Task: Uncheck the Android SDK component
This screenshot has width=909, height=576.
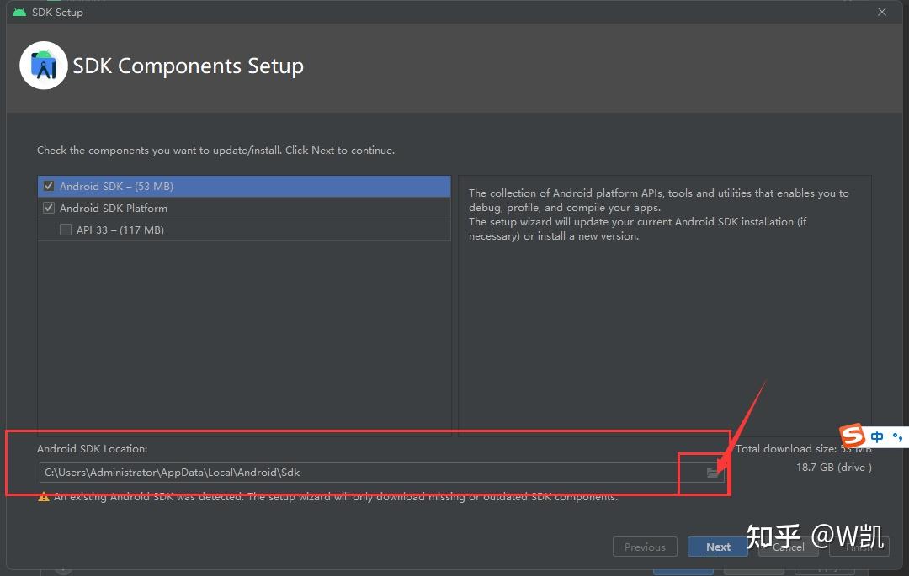Action: 48,186
